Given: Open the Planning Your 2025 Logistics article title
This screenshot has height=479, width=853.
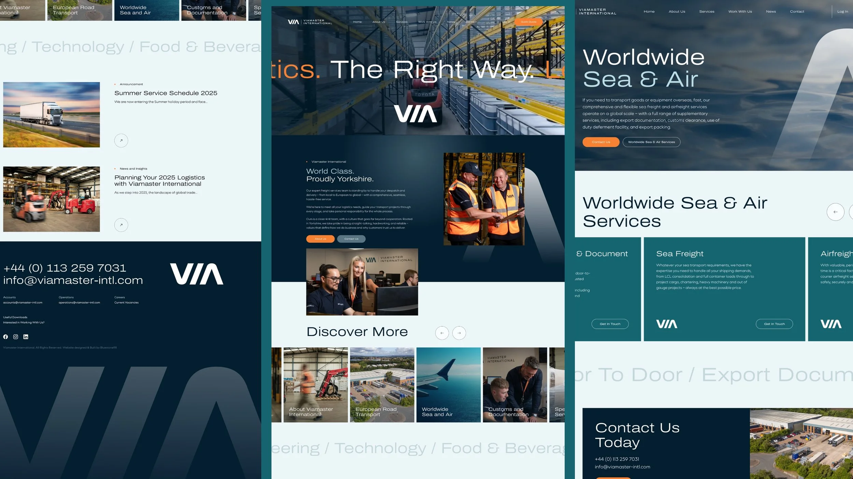Looking at the screenshot, I should 160,181.
